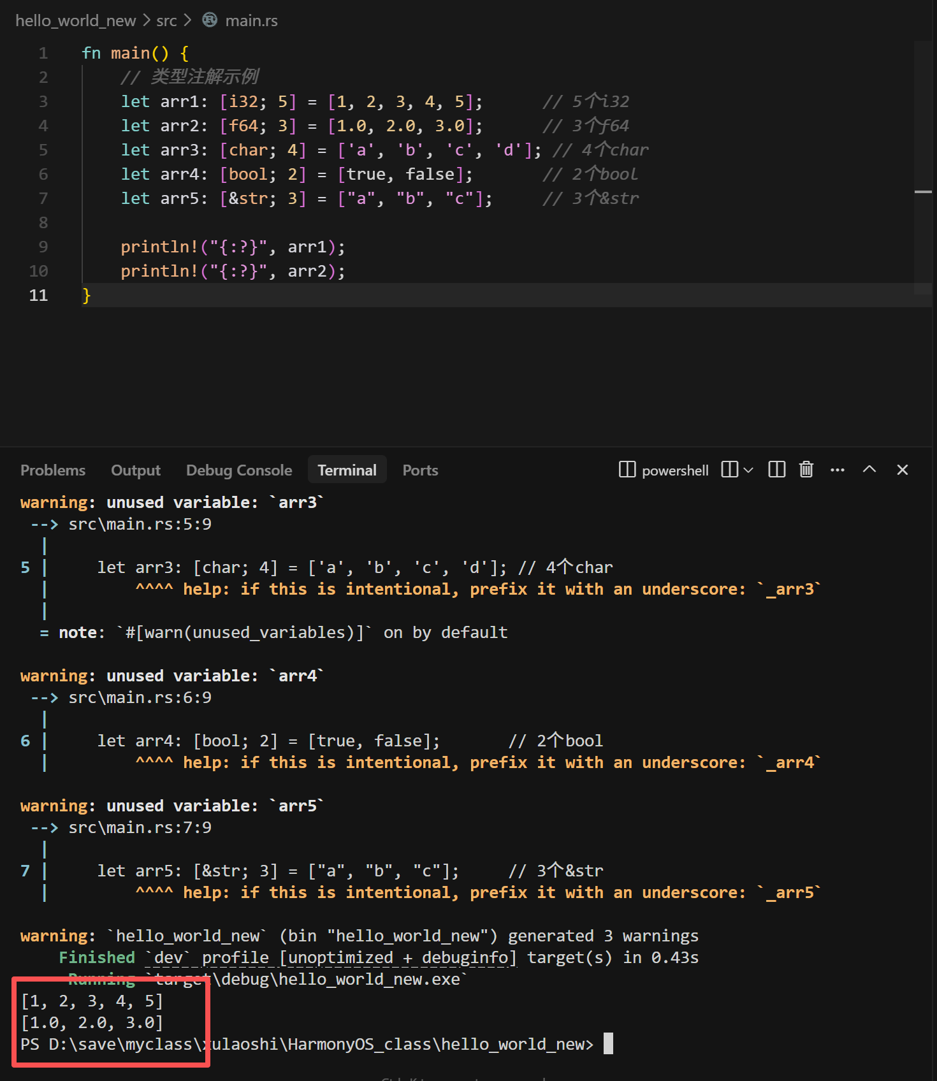Open launch profile dropdown arrow next to split
Viewport: 937px width, 1081px height.
coord(748,470)
